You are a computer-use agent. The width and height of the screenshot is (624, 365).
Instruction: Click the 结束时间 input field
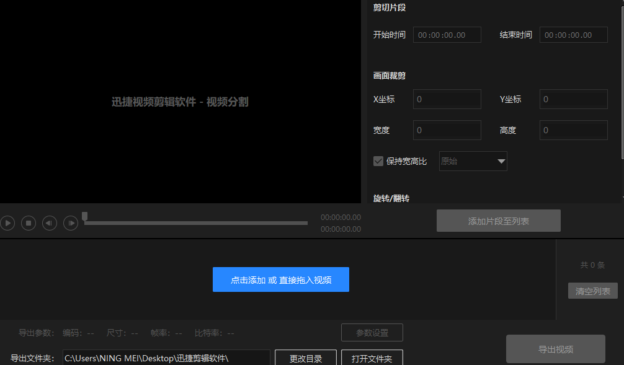574,35
